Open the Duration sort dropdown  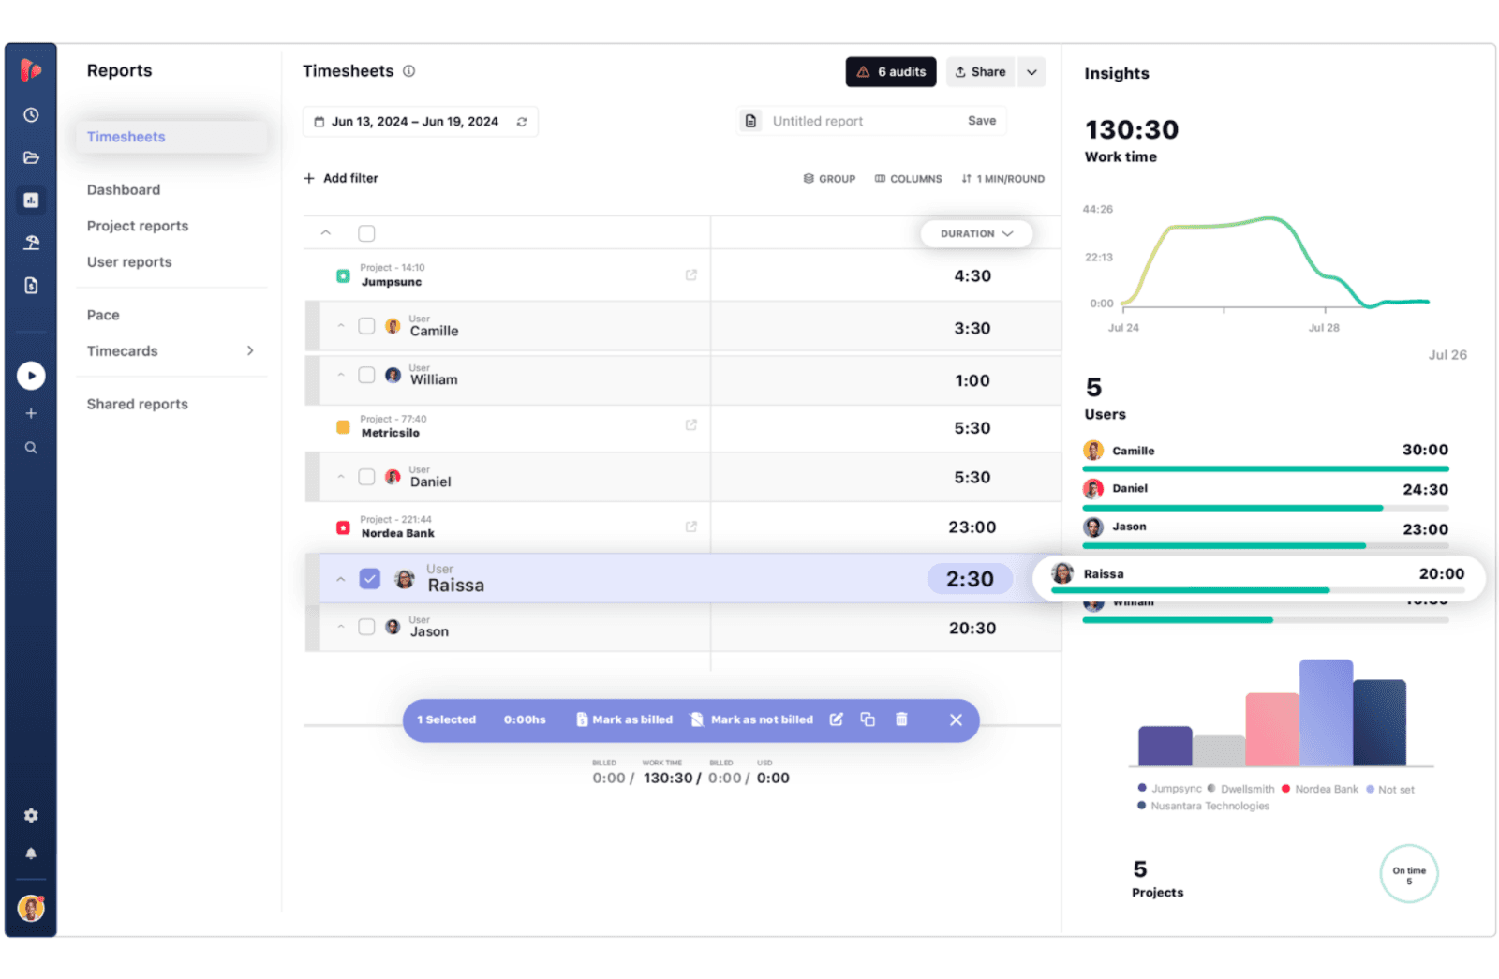pyautogui.click(x=976, y=233)
